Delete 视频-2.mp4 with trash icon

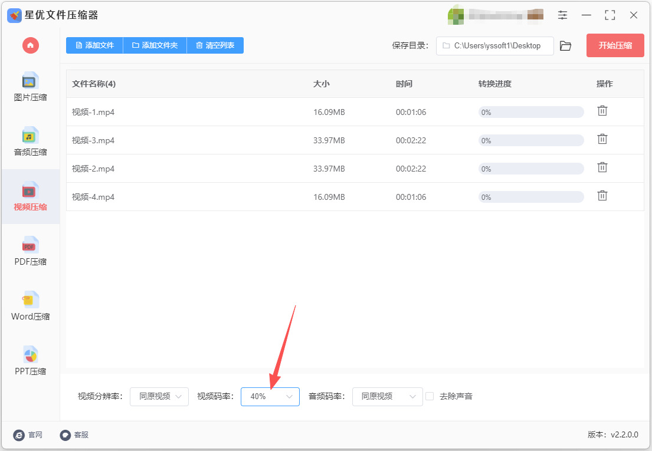click(602, 167)
